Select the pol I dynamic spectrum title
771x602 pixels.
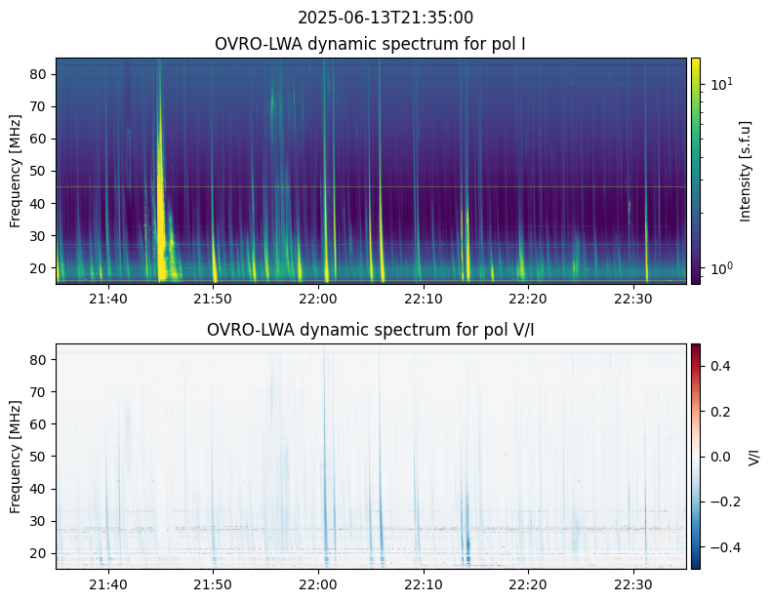372,44
